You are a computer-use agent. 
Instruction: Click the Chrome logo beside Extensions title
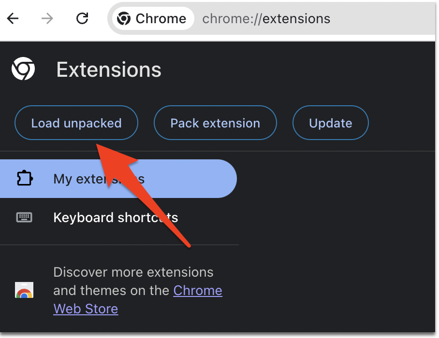click(x=23, y=69)
